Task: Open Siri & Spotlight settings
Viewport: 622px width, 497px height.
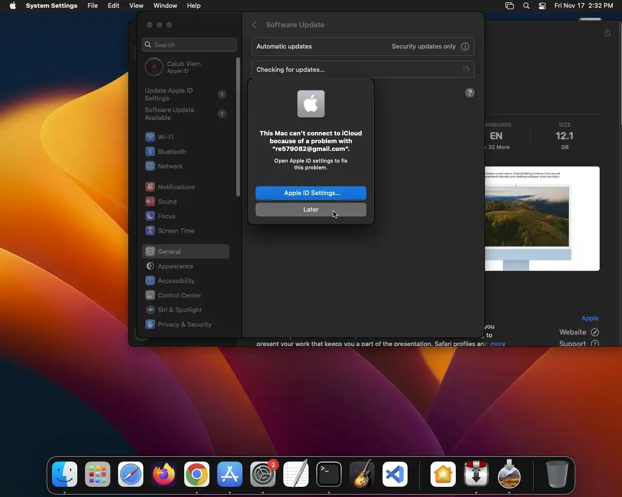Action: tap(186, 310)
